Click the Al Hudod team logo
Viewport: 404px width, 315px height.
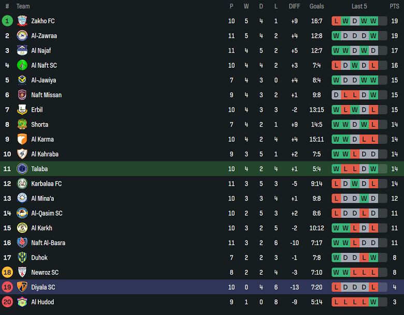click(22, 302)
